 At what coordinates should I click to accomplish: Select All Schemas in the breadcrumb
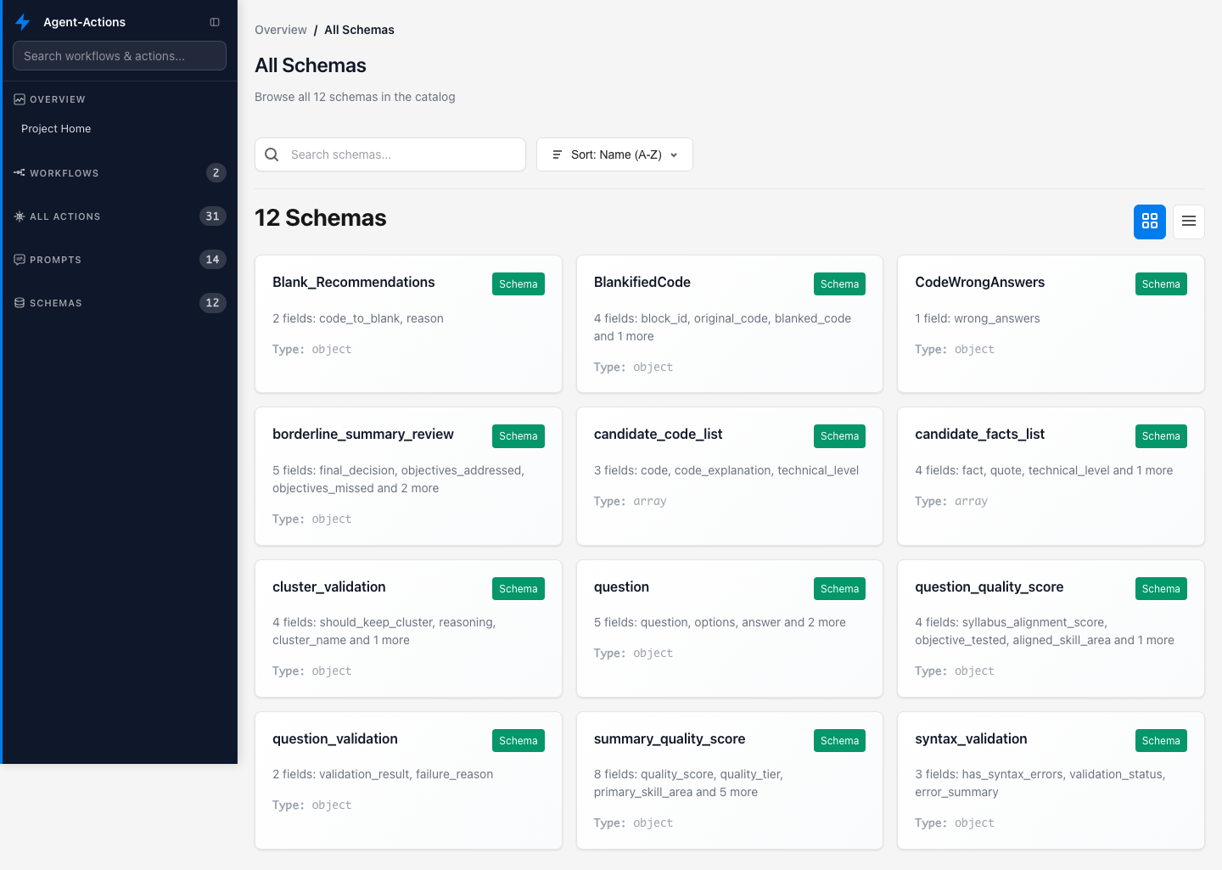point(359,30)
